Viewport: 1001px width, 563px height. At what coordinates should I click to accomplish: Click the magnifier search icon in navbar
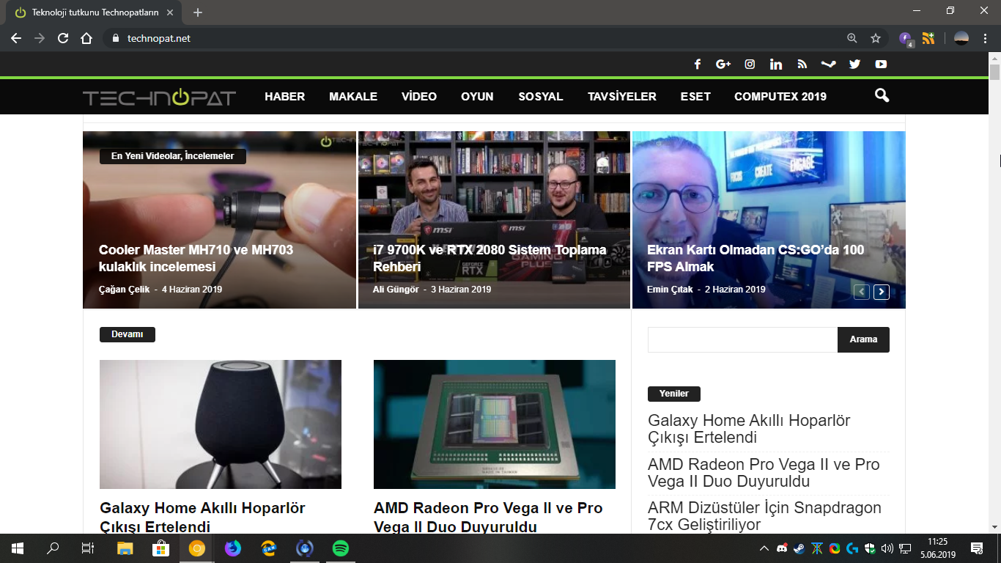[882, 96]
